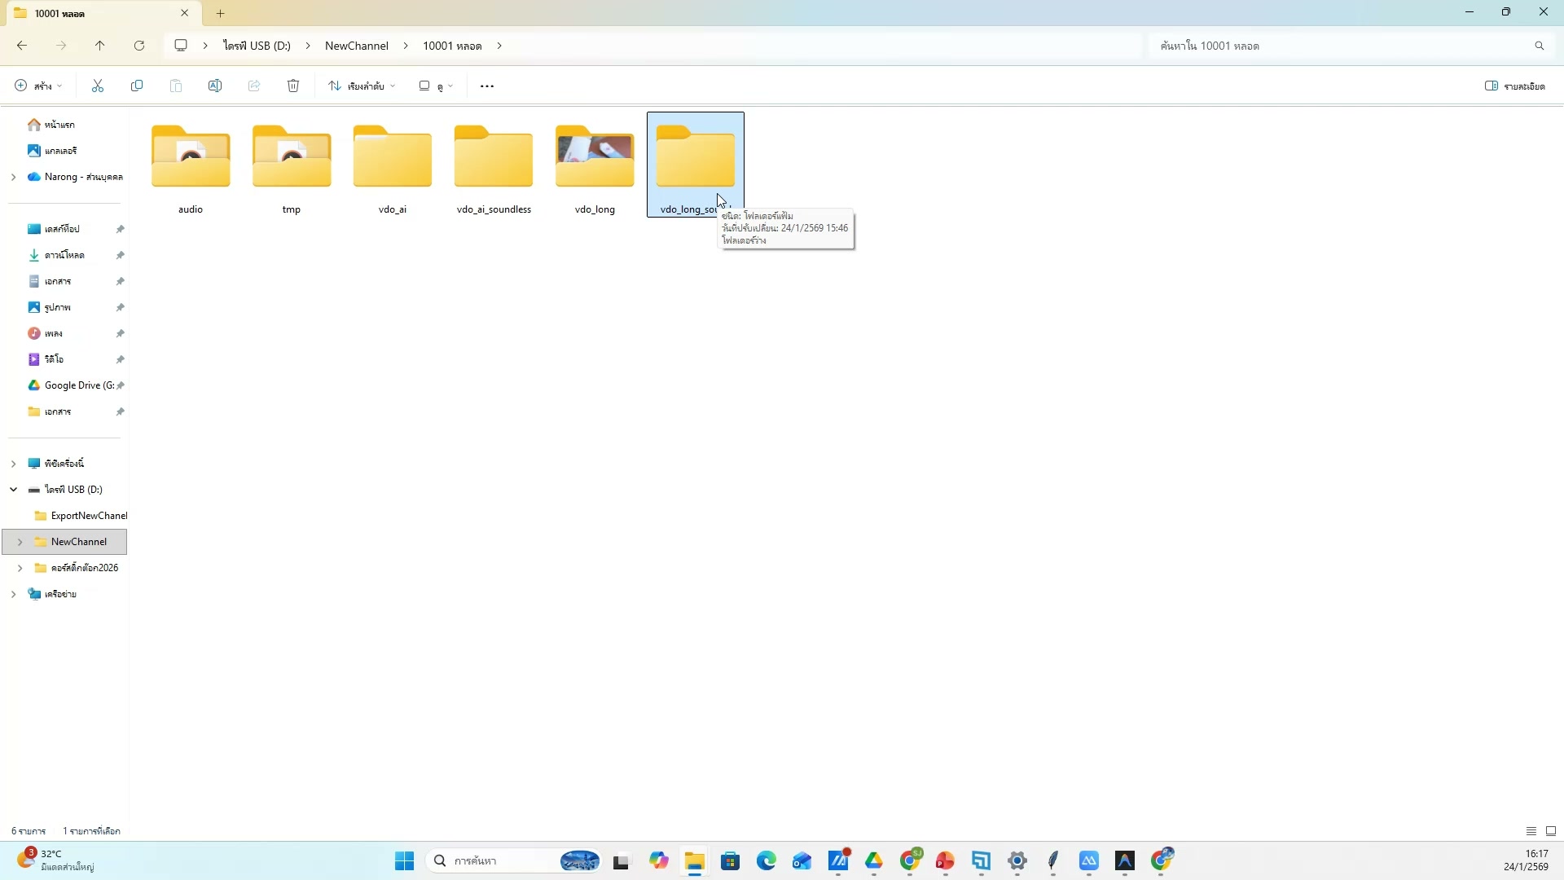The width and height of the screenshot is (1564, 880).
Task: Paste clipboard contents using toolbar icon
Action: 176,86
